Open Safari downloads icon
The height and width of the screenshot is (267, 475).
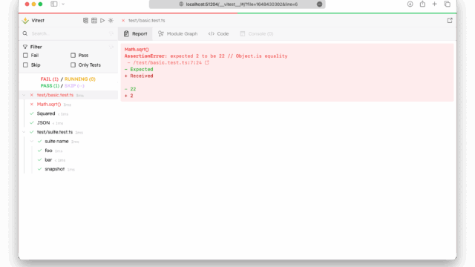pyautogui.click(x=410, y=4)
